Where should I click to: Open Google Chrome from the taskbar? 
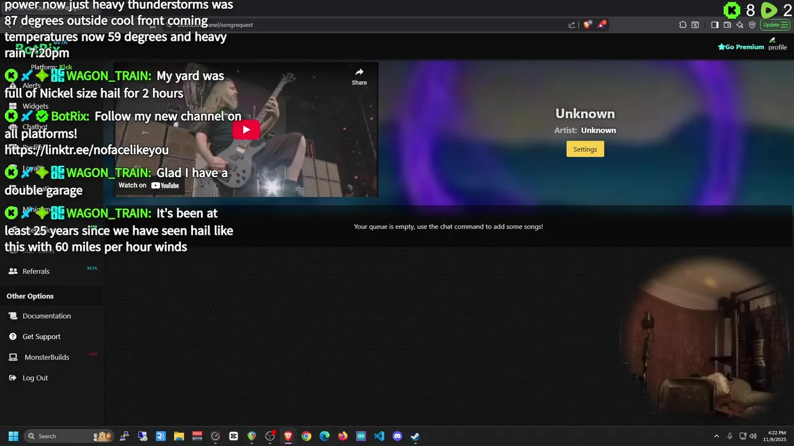[306, 436]
